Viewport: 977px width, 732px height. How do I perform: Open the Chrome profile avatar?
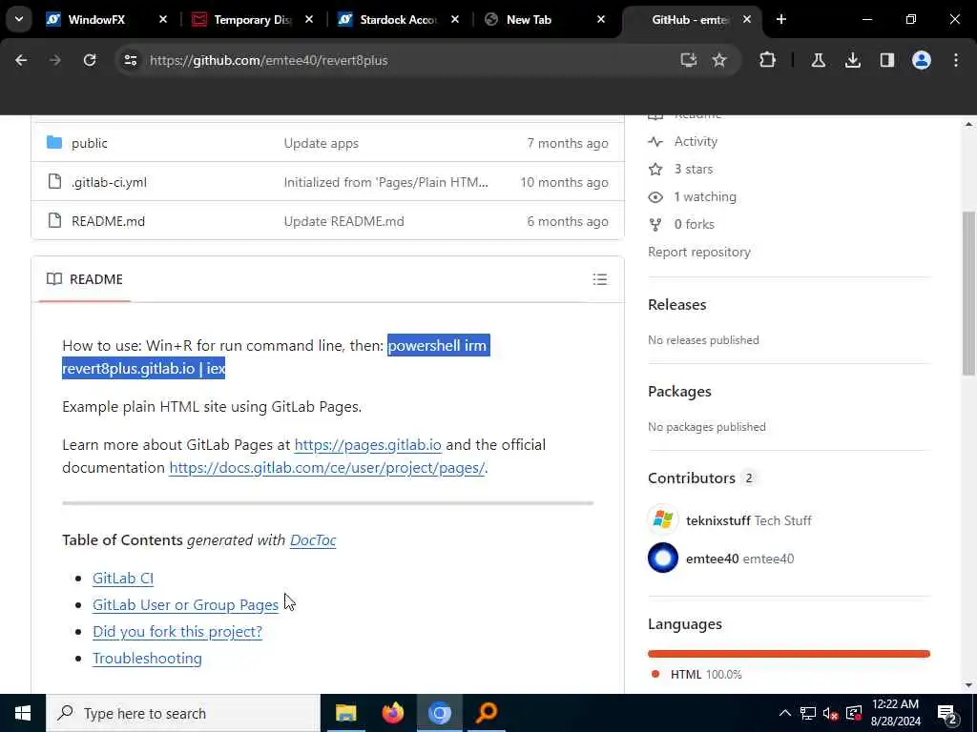tap(921, 60)
